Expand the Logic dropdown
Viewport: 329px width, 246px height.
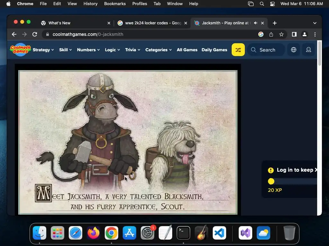112,50
